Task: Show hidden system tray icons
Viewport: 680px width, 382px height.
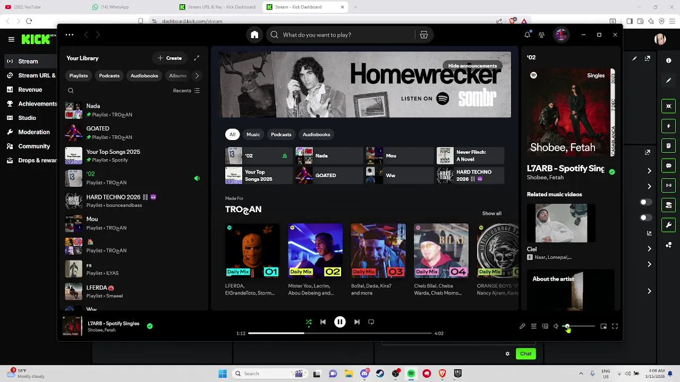Action: coord(581,374)
